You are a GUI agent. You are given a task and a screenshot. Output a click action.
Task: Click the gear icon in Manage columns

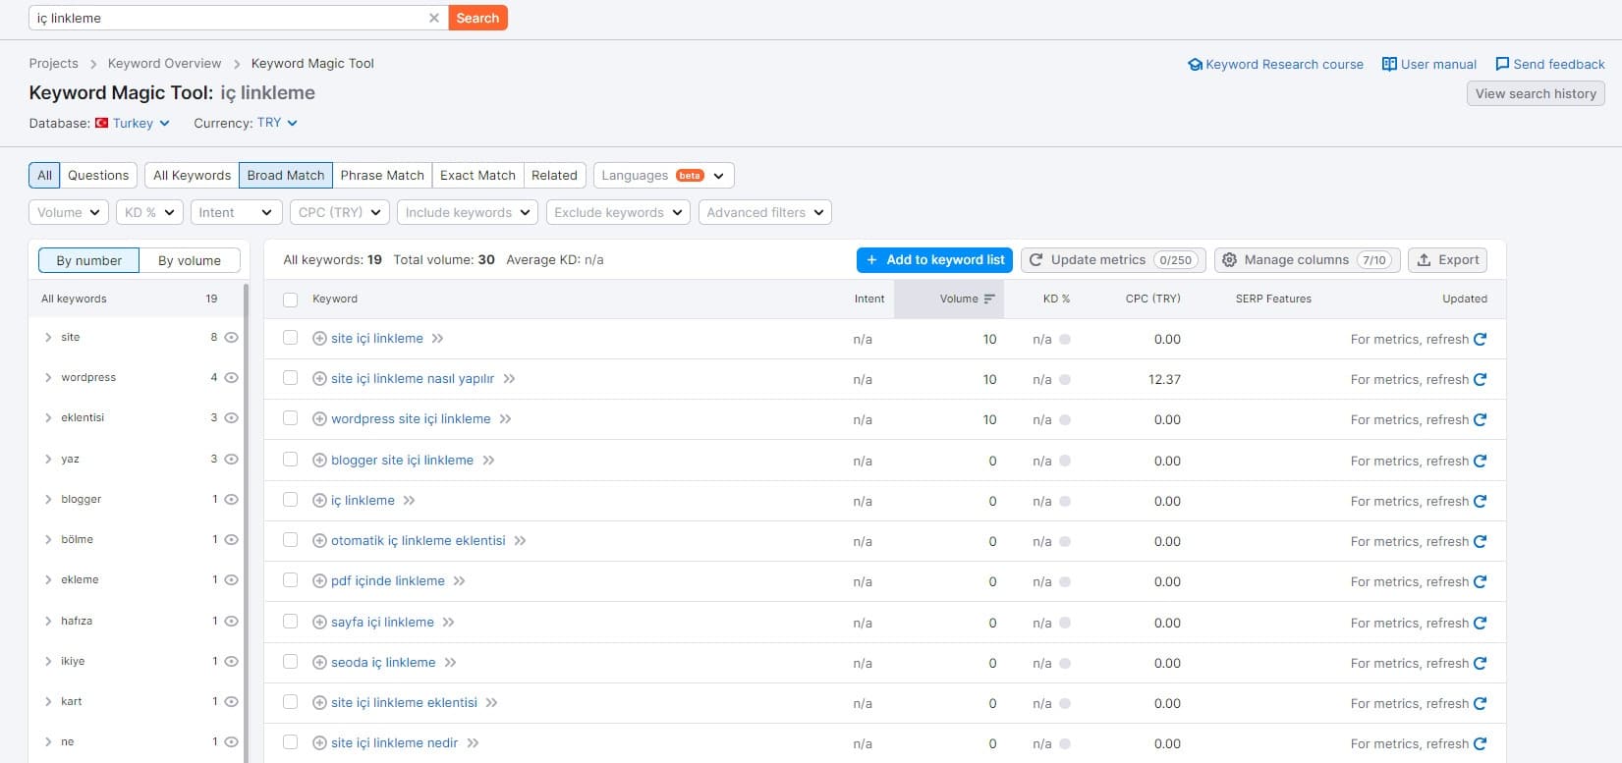[x=1229, y=260]
